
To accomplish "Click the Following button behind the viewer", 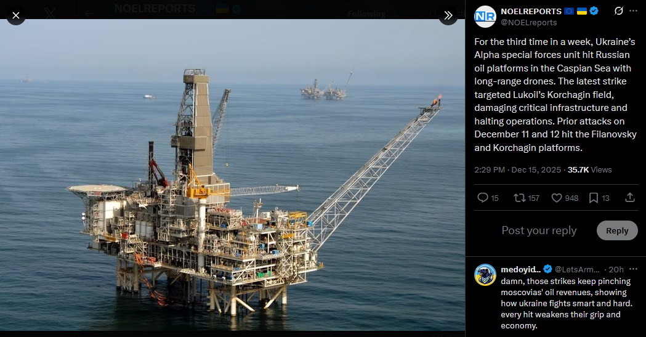I will coord(366,14).
